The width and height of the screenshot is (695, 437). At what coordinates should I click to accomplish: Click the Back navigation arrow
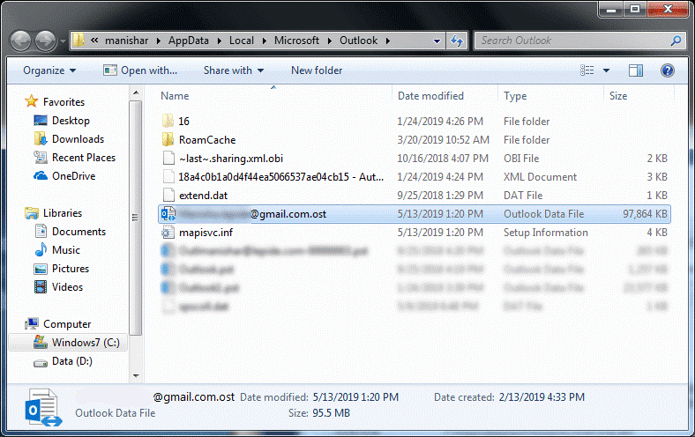click(x=21, y=41)
